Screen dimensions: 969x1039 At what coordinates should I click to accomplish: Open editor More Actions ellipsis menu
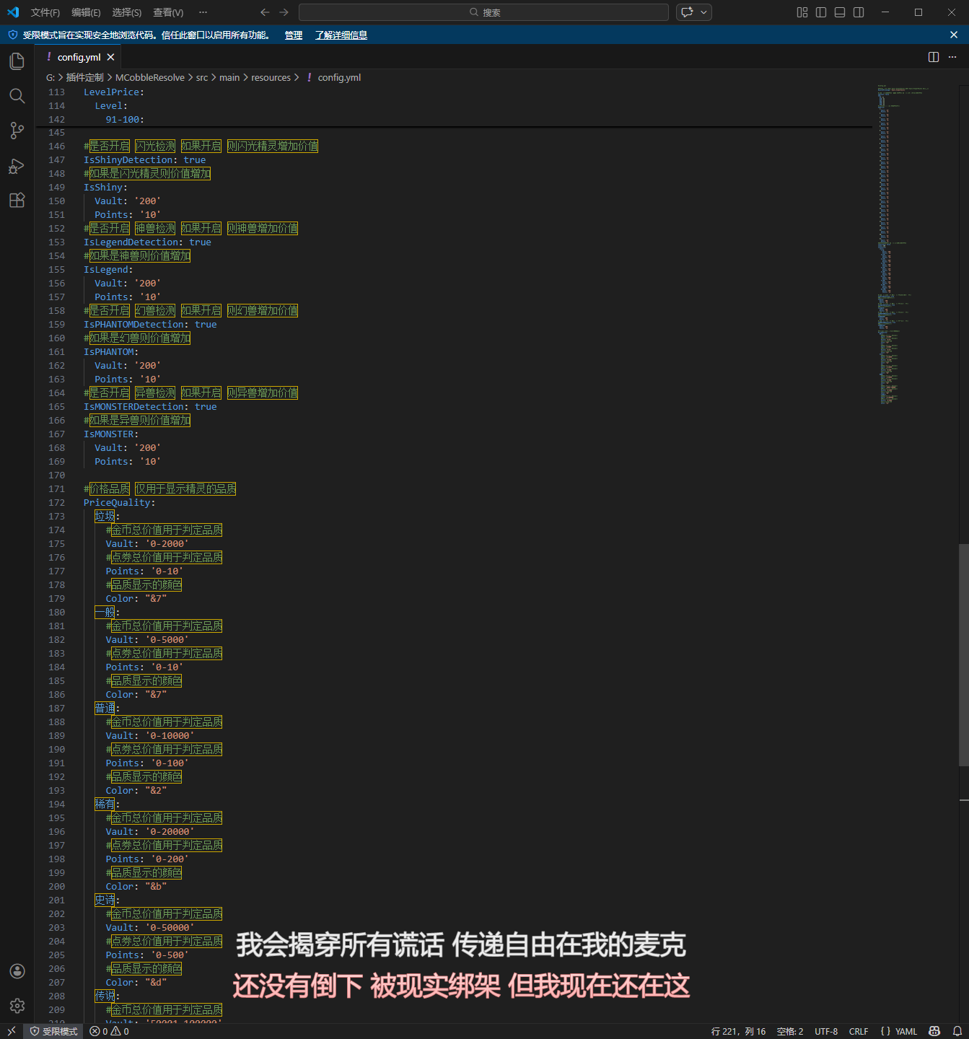point(952,57)
